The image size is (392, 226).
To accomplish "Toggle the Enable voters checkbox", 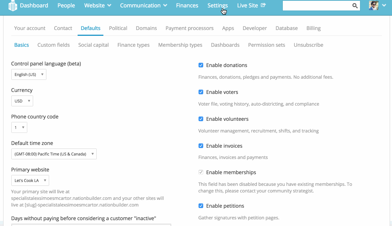I will [201, 92].
